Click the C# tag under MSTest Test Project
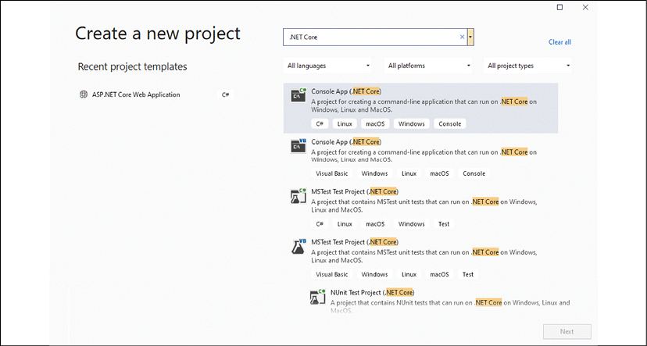The width and height of the screenshot is (647, 346). click(320, 224)
